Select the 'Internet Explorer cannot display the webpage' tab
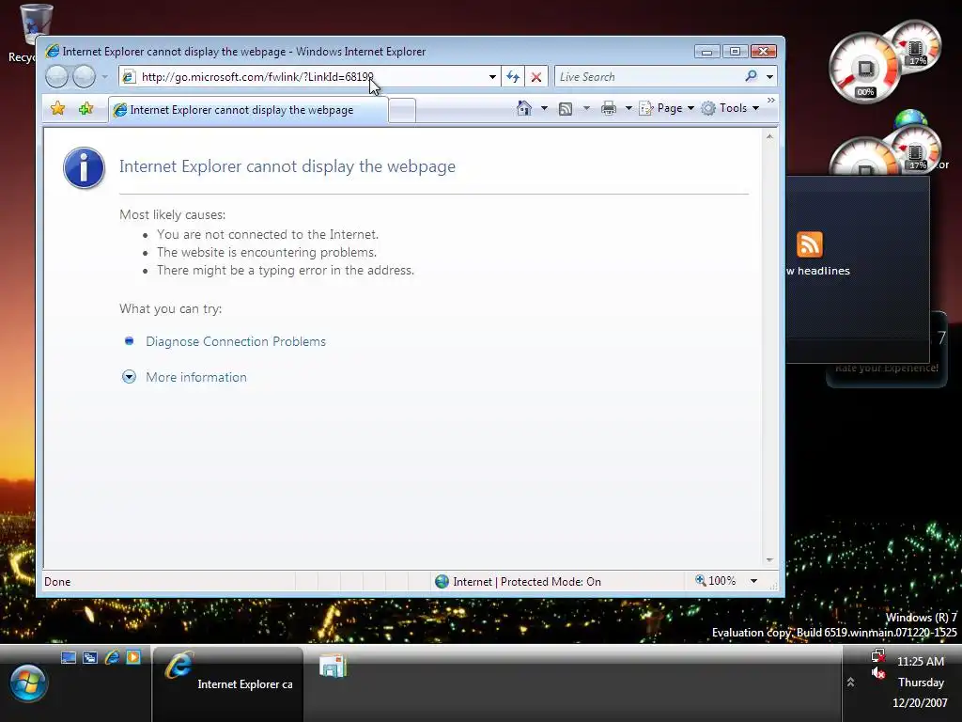The image size is (962, 722). click(248, 110)
